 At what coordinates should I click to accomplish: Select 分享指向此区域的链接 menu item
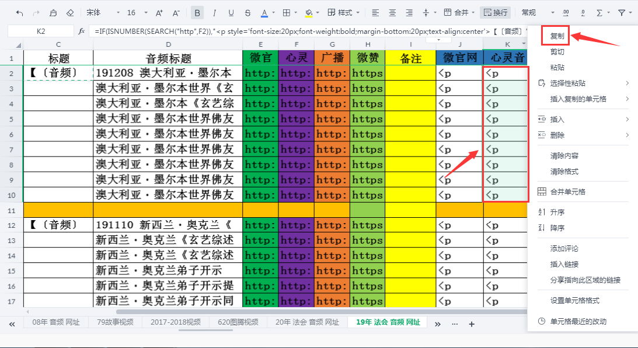585,280
